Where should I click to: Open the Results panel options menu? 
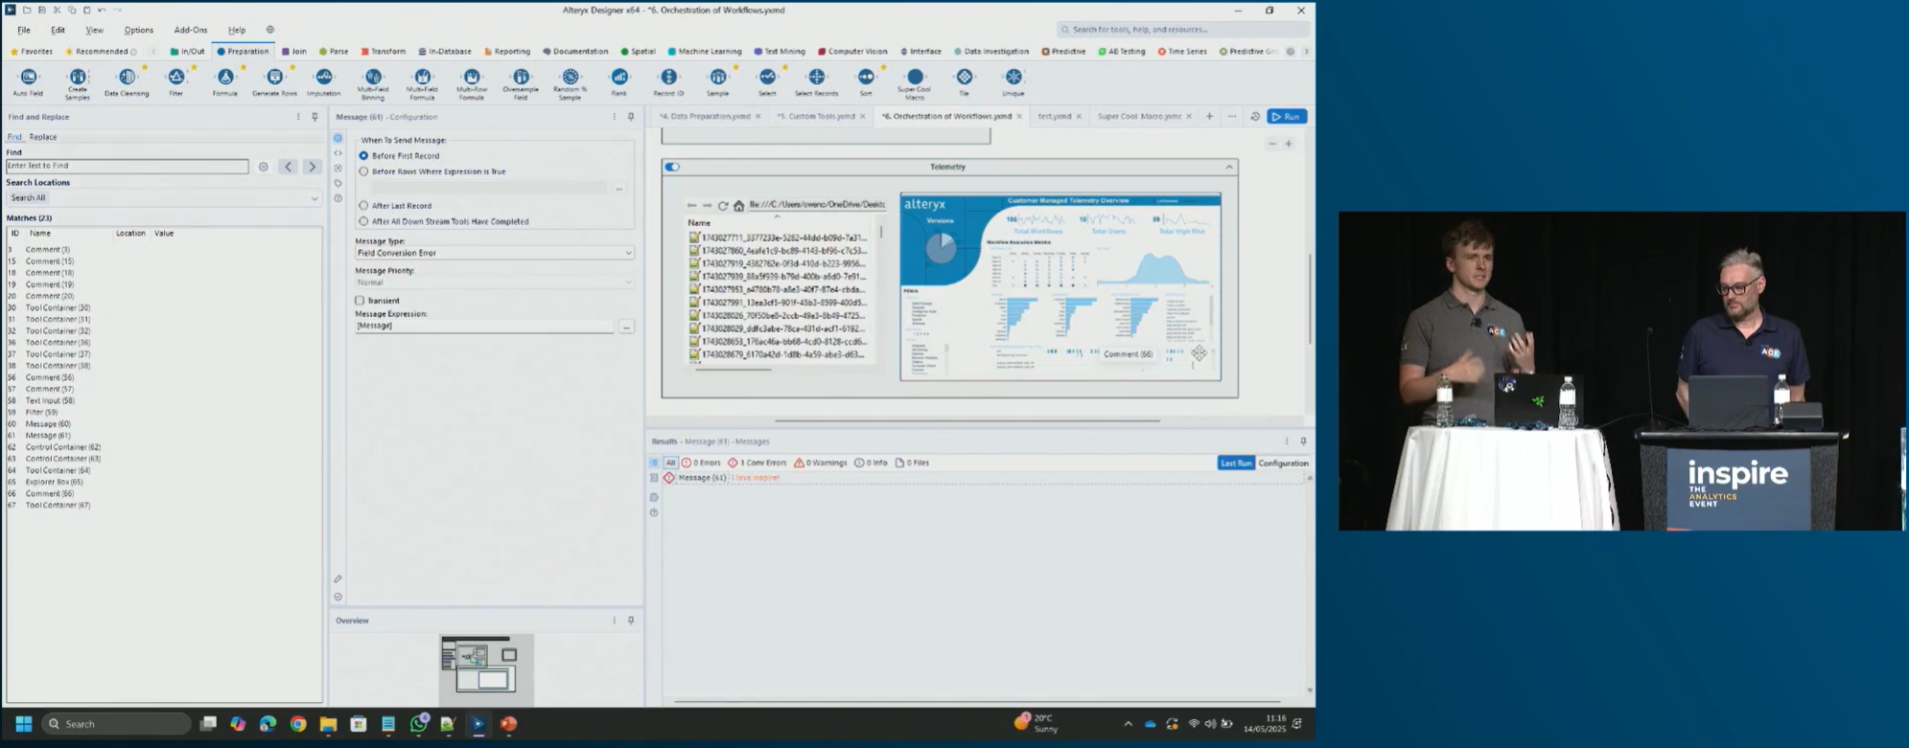1287,442
